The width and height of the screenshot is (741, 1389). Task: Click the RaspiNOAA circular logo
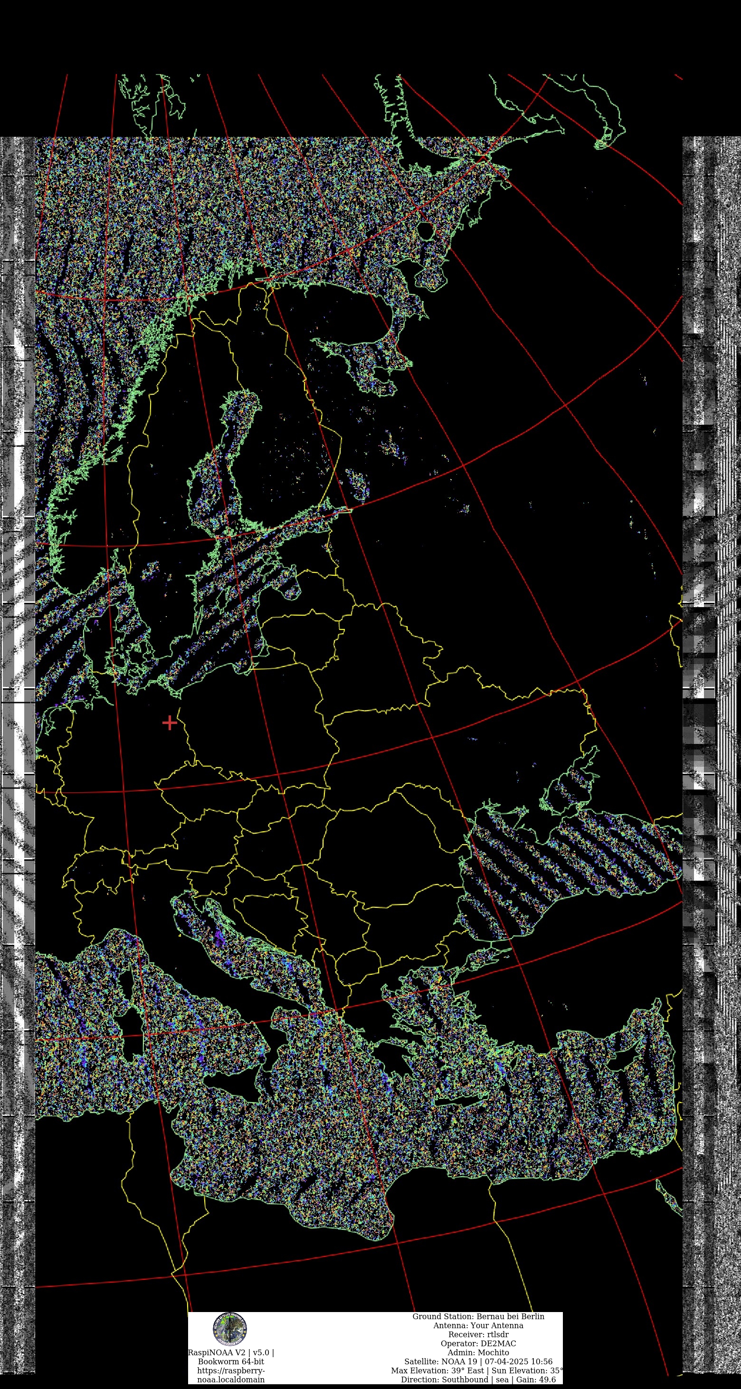coord(230,1329)
